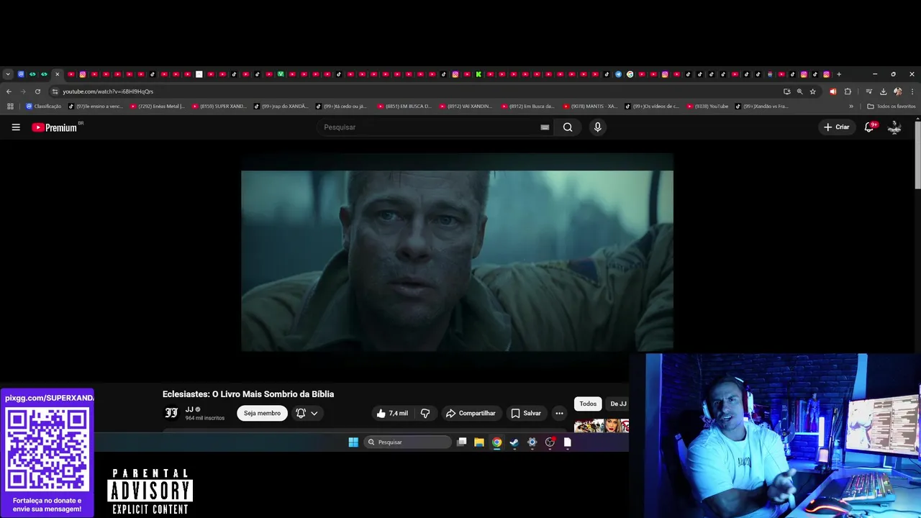Open EM BUSCA D... bookmark
This screenshot has width=921, height=518.
[x=405, y=106]
